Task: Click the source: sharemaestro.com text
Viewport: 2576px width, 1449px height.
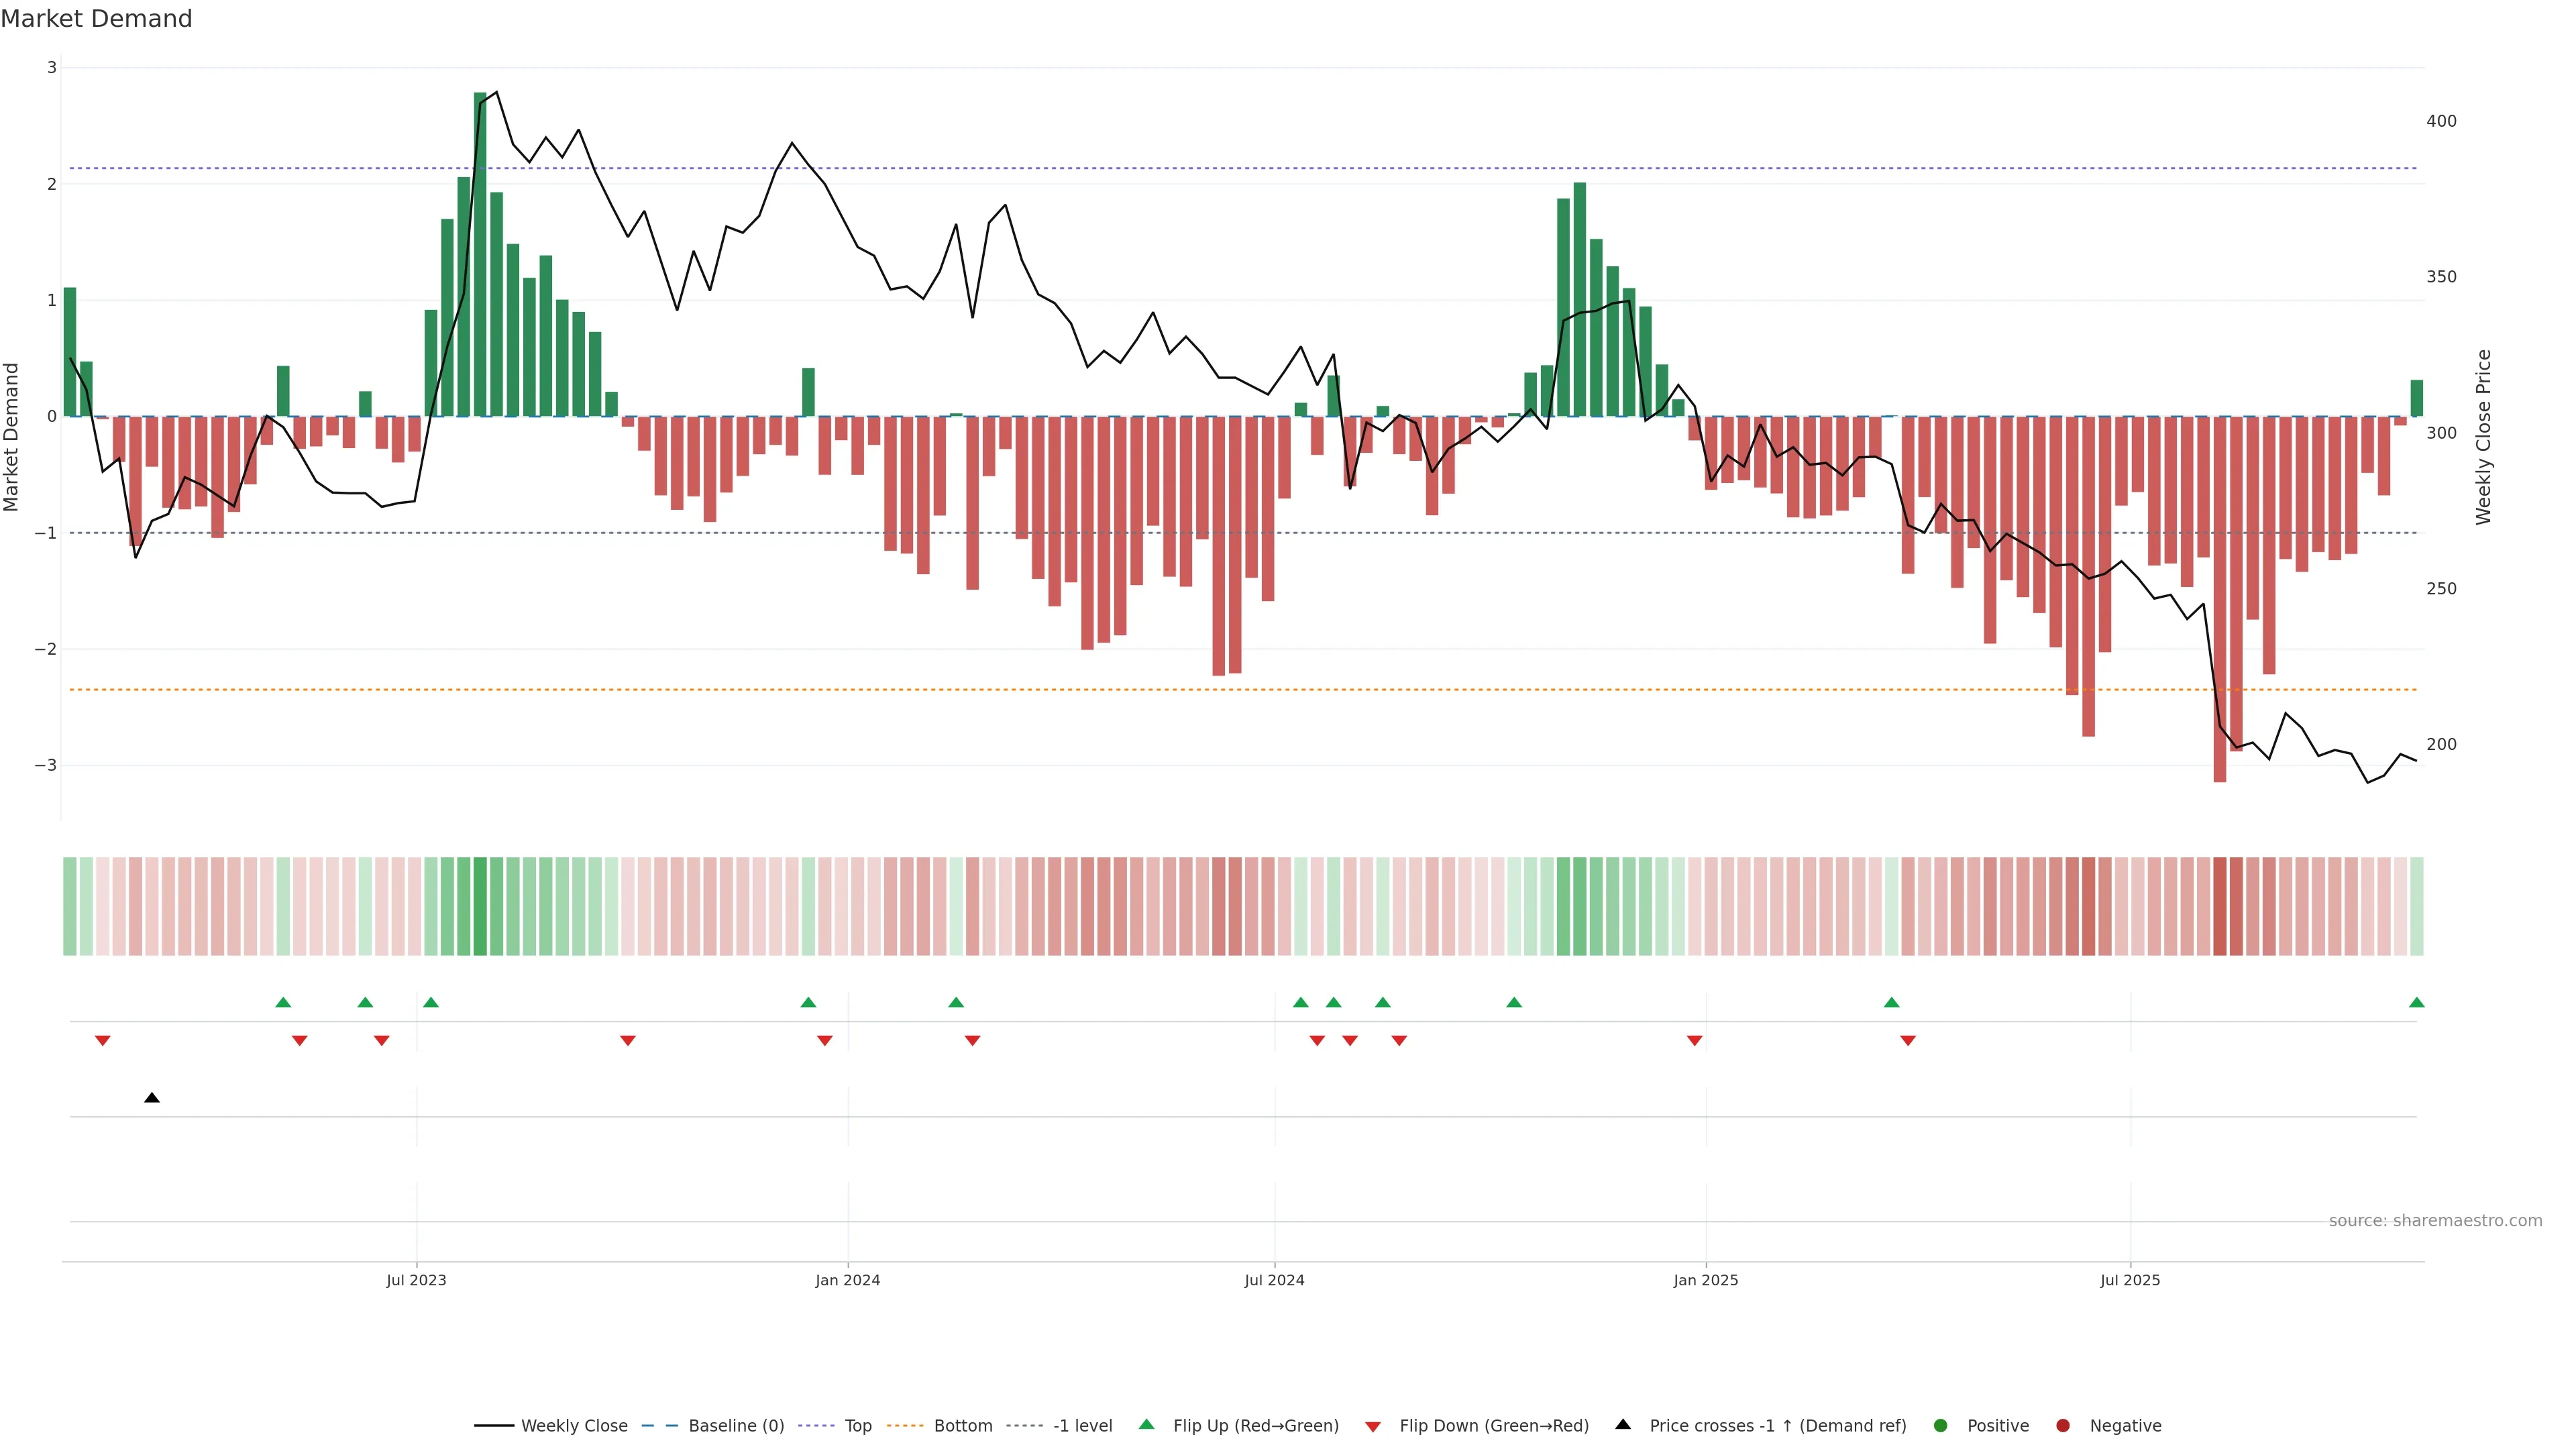Action: (x=2435, y=1221)
